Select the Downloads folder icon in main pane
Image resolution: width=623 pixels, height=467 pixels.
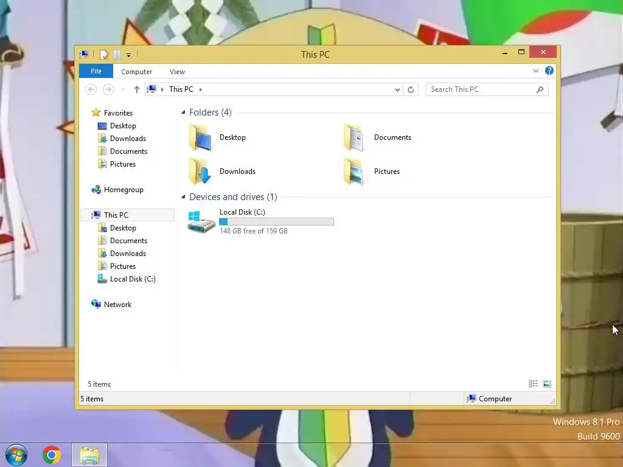tap(200, 171)
